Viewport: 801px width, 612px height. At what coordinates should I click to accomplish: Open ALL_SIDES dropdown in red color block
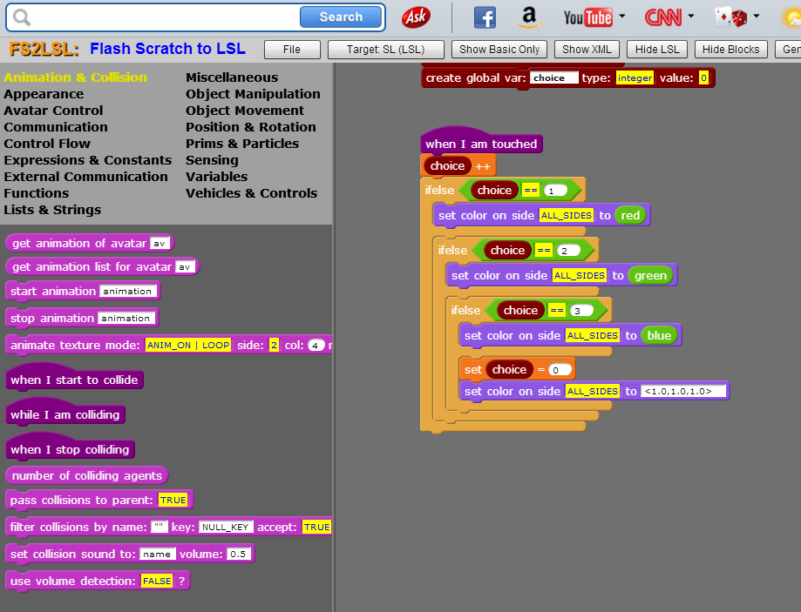tap(567, 215)
